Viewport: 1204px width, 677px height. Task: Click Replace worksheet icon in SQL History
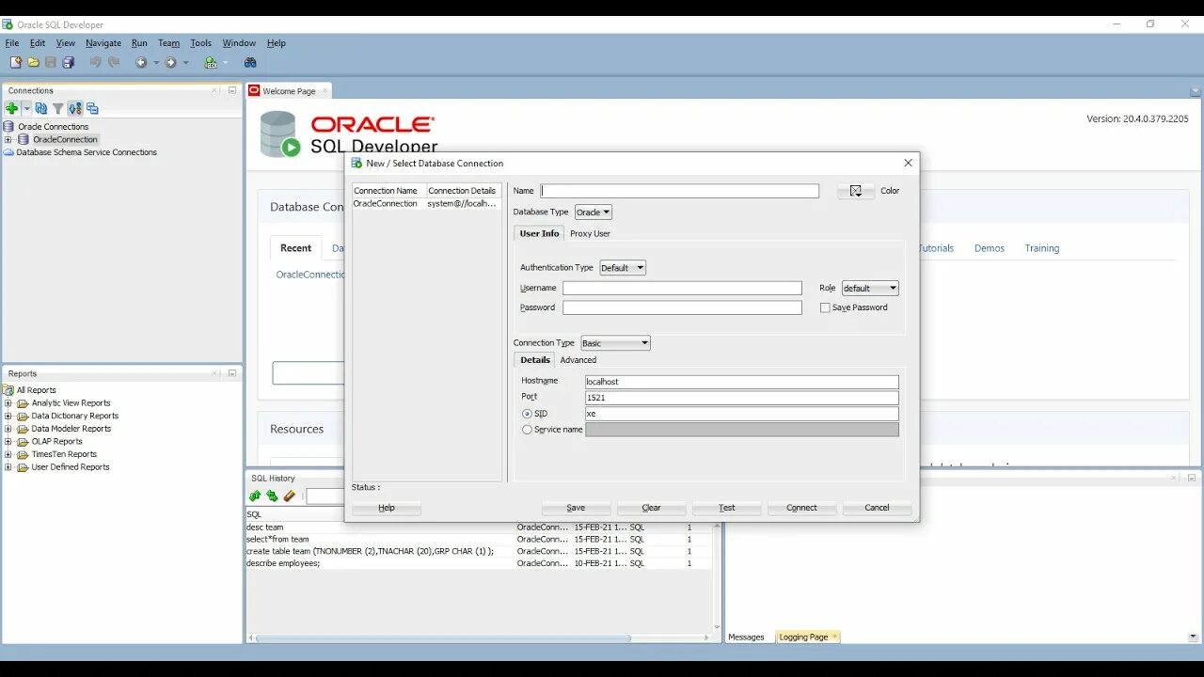272,496
